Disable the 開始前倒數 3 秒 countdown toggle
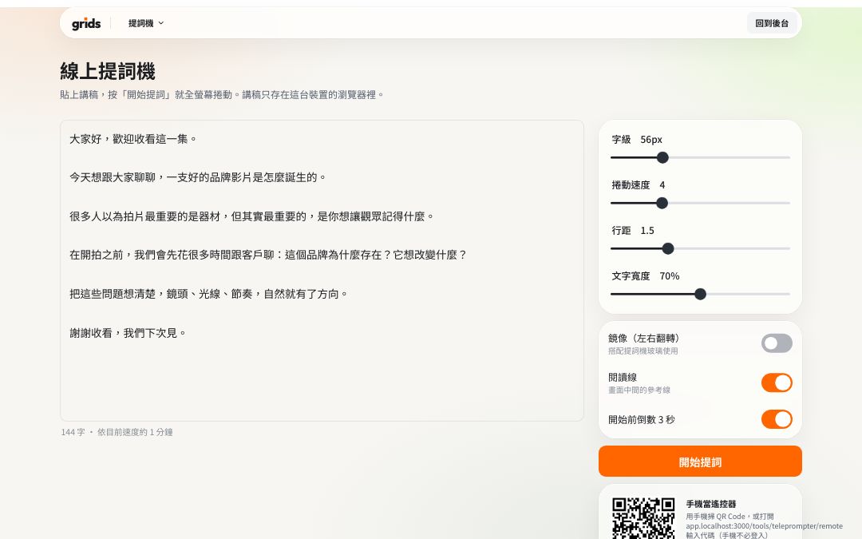The image size is (862, 539). pos(777,419)
